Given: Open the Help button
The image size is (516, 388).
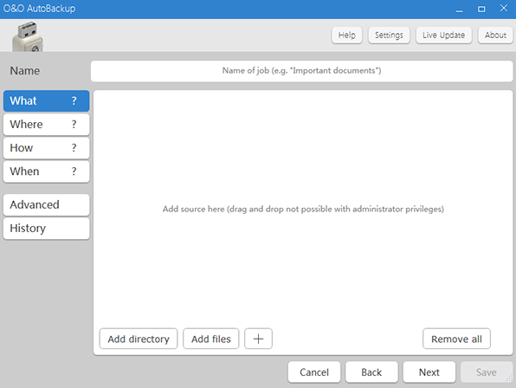Looking at the screenshot, I should point(347,36).
